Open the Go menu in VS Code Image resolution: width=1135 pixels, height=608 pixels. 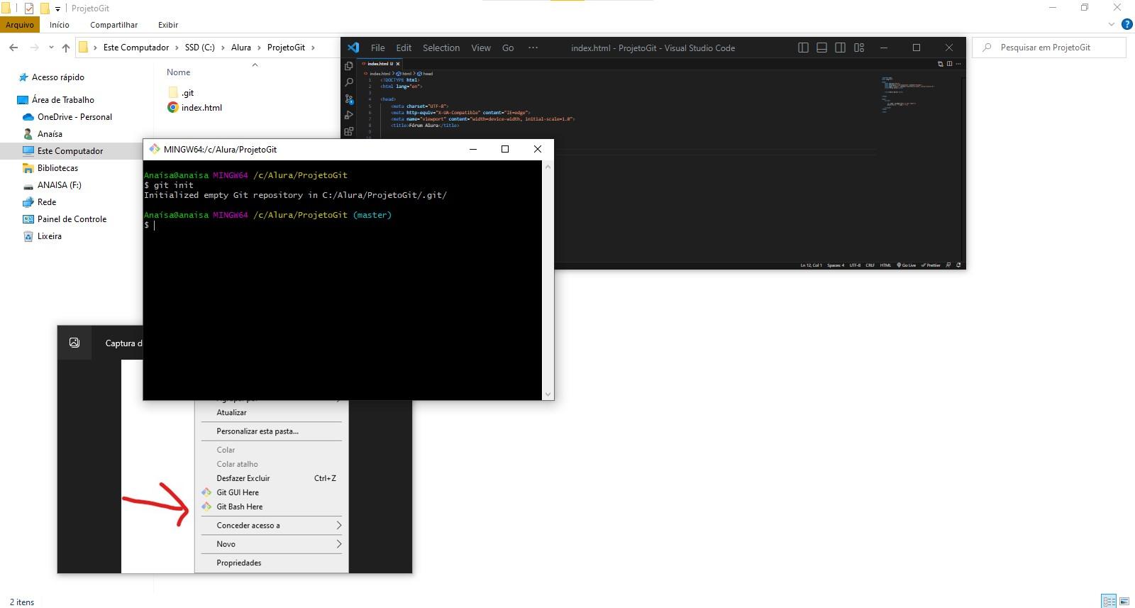point(508,48)
